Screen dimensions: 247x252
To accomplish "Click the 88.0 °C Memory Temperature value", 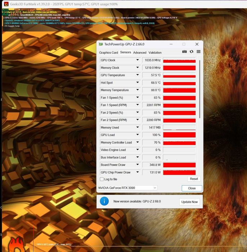I will pyautogui.click(x=152, y=90).
